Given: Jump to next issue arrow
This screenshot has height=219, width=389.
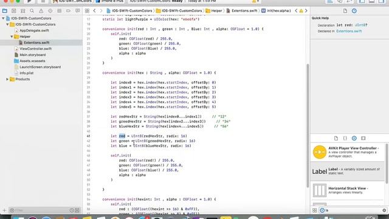Looking at the screenshot, I should click(x=306, y=11).
